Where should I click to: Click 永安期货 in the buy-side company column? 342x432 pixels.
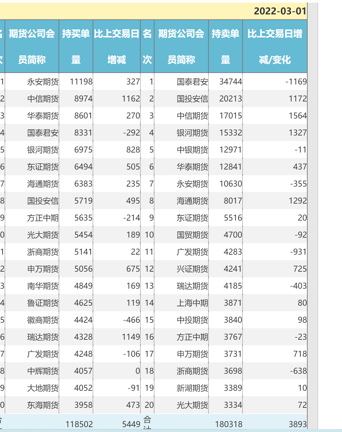point(32,81)
